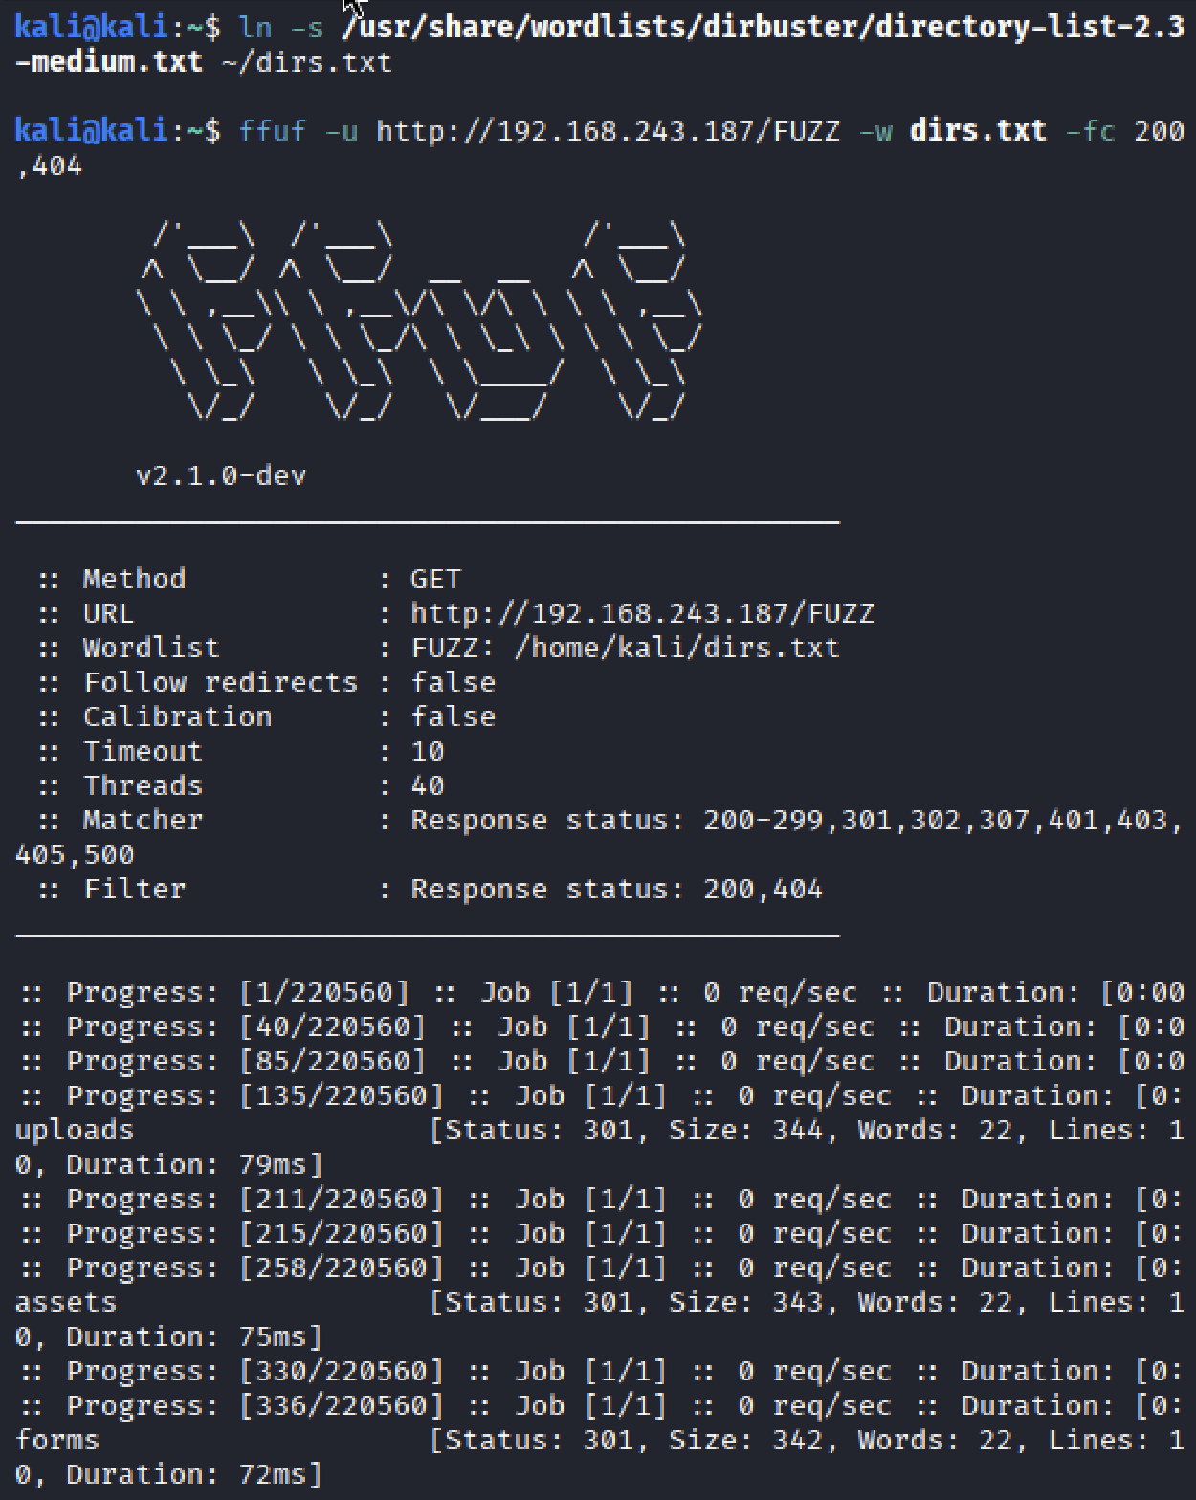Click the GET method value

(435, 579)
